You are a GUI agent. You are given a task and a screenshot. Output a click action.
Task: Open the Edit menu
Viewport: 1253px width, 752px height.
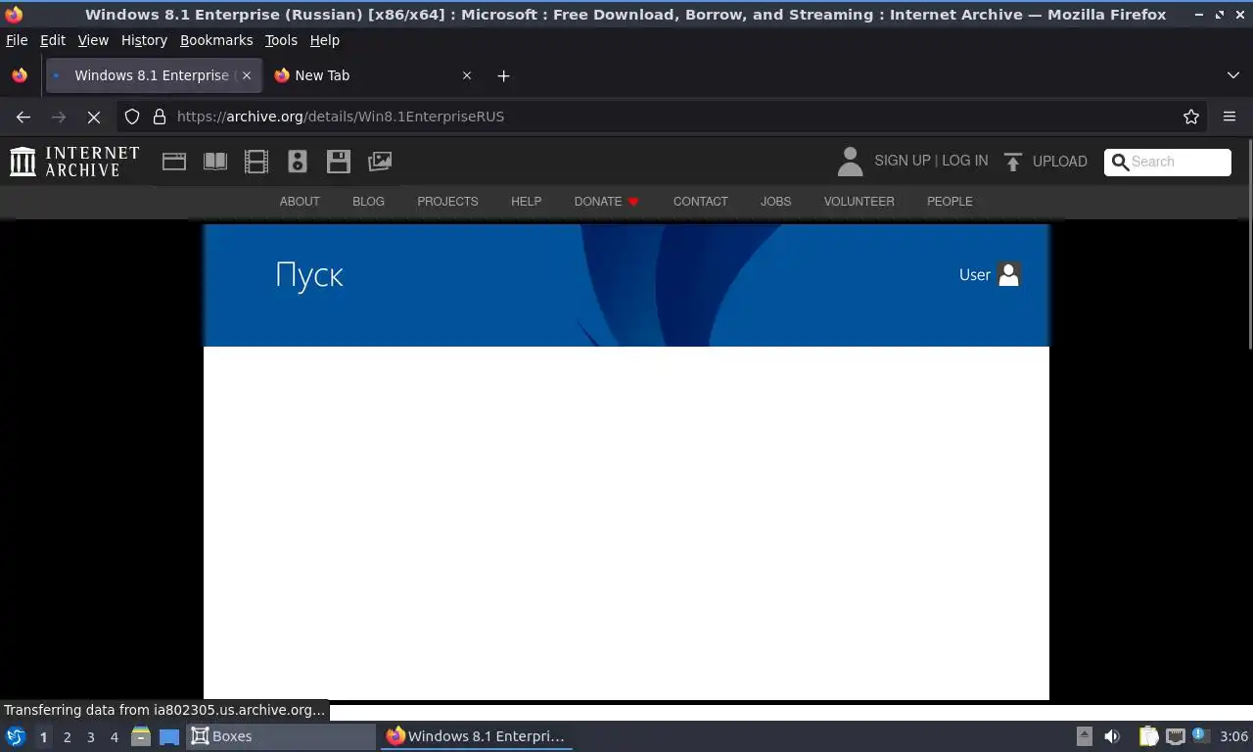click(x=53, y=40)
